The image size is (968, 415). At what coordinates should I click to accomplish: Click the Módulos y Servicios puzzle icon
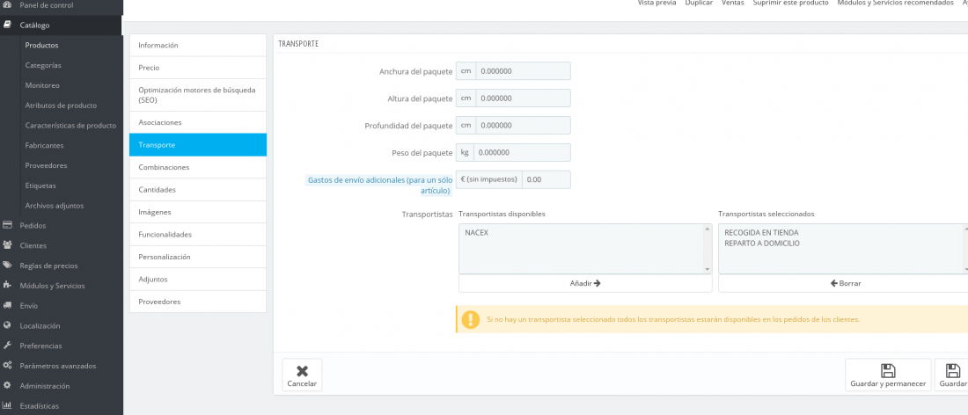[x=7, y=285]
